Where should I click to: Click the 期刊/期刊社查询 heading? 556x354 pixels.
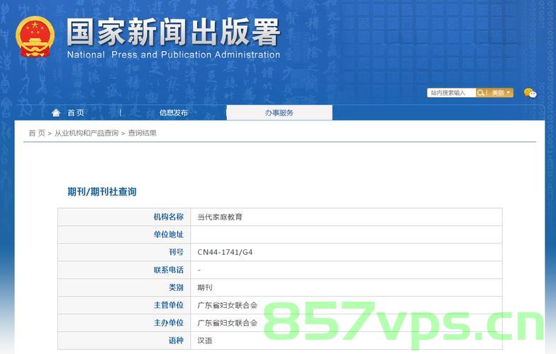[x=102, y=192]
